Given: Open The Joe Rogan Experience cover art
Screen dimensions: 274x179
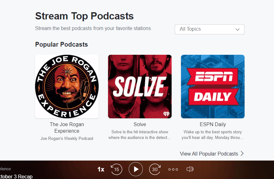Looking at the screenshot, I should pyautogui.click(x=67, y=87).
